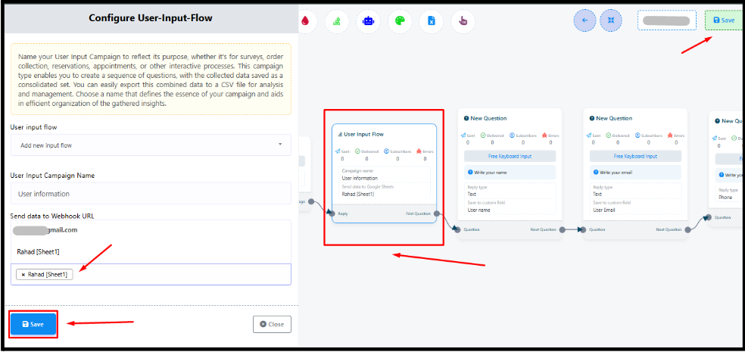
Task: Select the purple pointing hand icon
Action: click(463, 21)
